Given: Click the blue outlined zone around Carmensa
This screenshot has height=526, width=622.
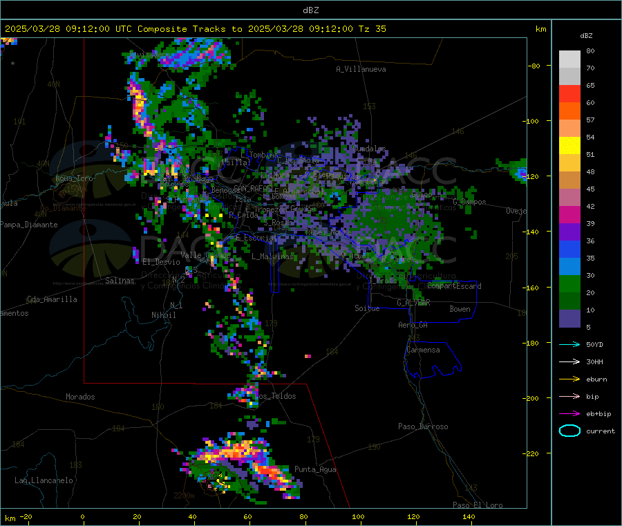Looking at the screenshot, I should tap(433, 360).
